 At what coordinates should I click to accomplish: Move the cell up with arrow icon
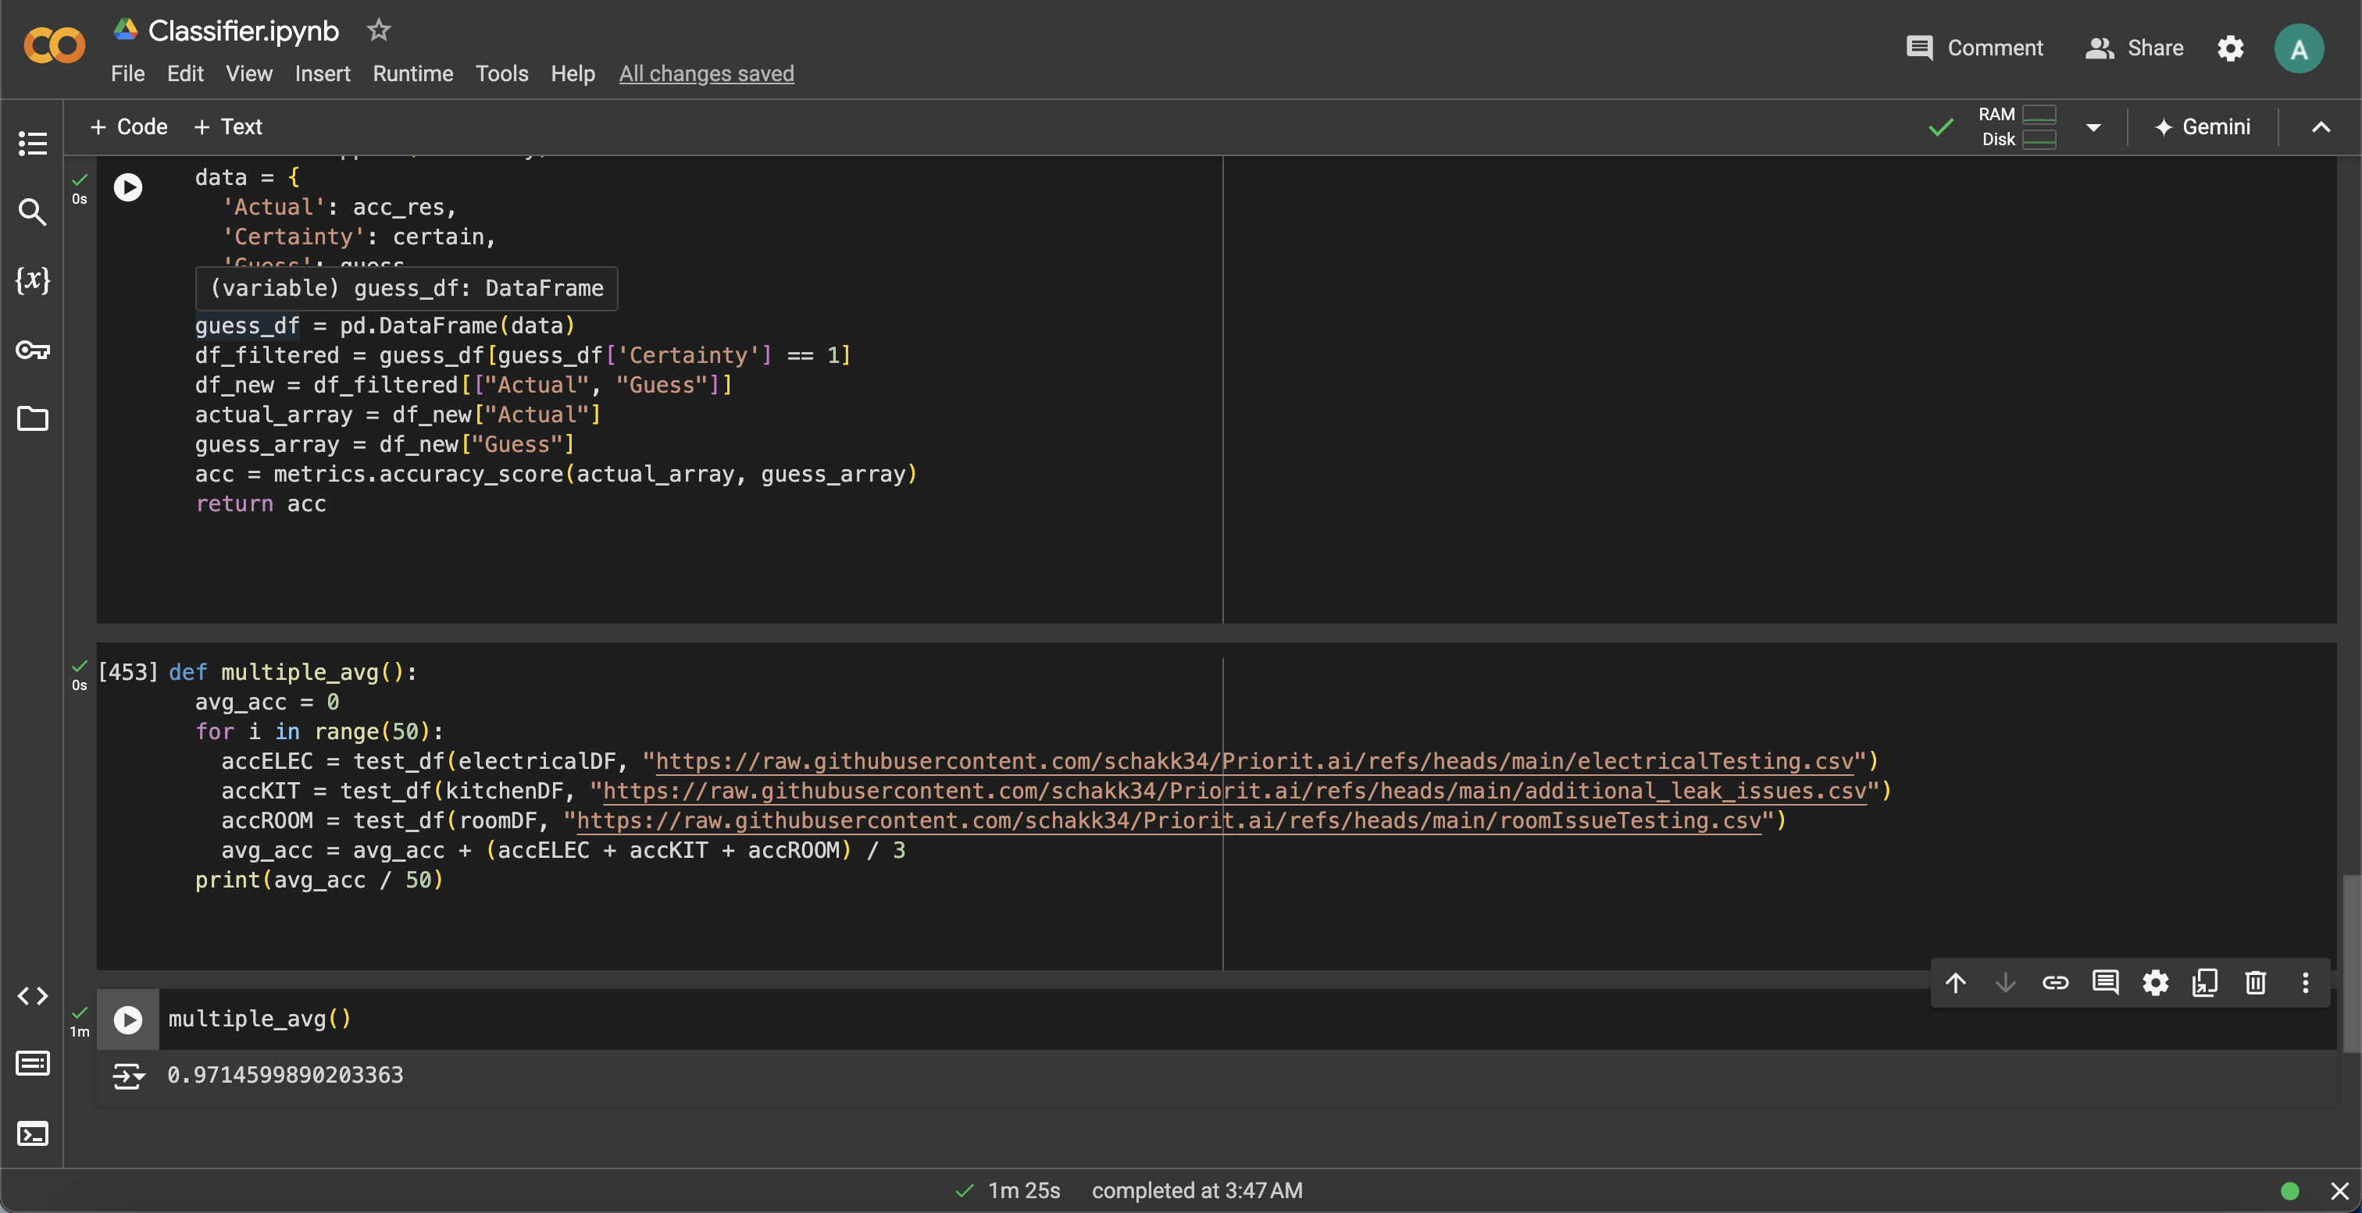tap(1955, 983)
